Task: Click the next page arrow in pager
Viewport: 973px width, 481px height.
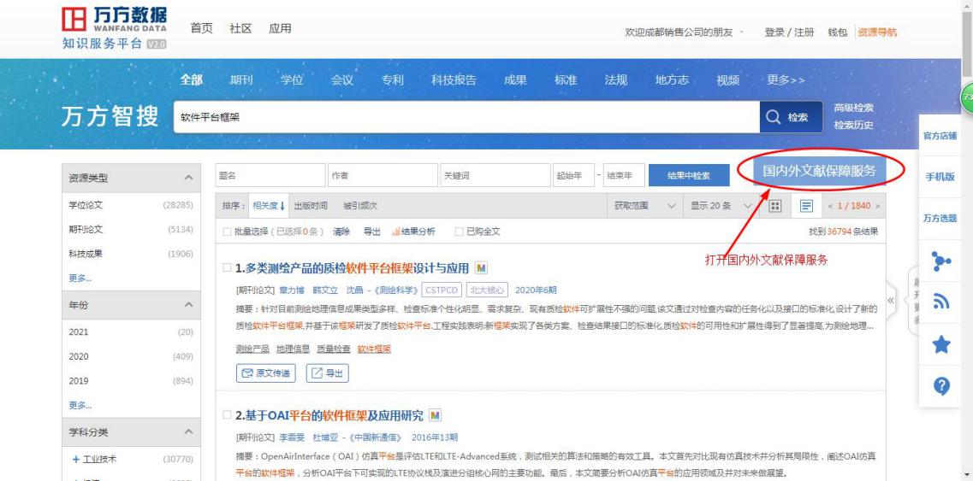Action: (x=876, y=207)
